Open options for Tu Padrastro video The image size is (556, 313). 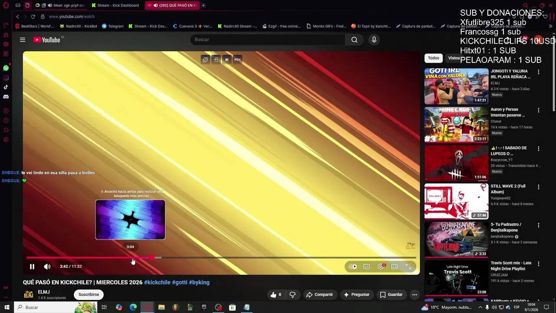(x=539, y=225)
